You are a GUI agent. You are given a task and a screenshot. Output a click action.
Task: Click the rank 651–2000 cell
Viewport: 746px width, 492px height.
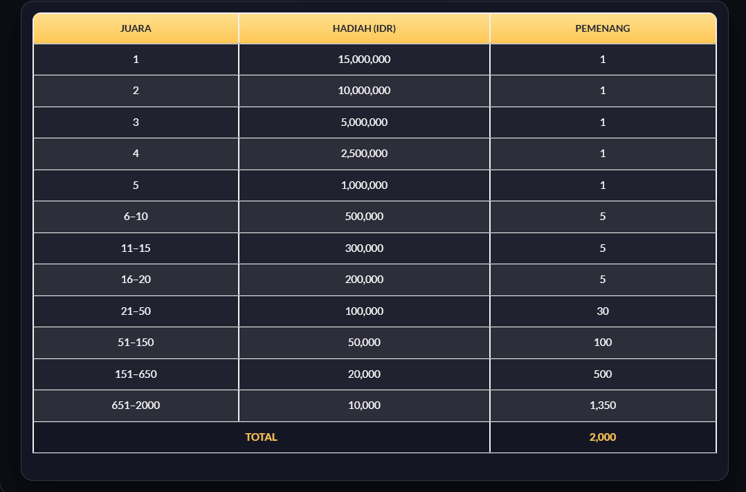click(x=136, y=406)
